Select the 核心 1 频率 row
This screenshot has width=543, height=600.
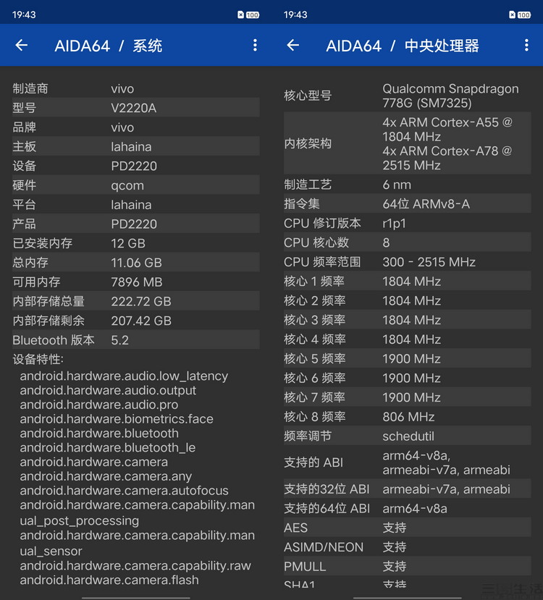(x=407, y=281)
